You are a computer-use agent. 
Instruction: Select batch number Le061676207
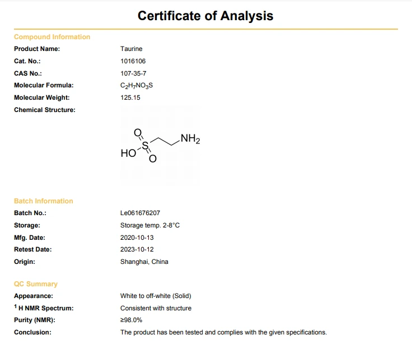pyautogui.click(x=140, y=213)
